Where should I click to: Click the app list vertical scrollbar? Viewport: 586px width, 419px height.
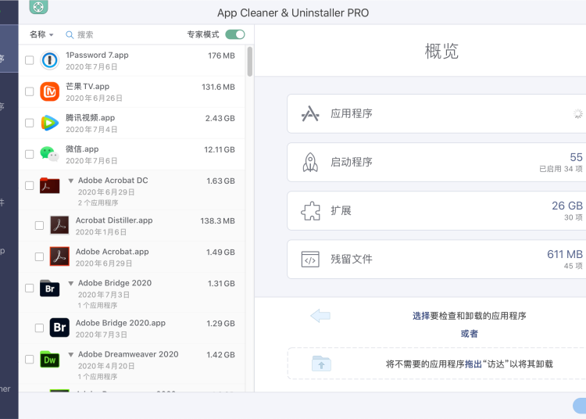coord(250,62)
